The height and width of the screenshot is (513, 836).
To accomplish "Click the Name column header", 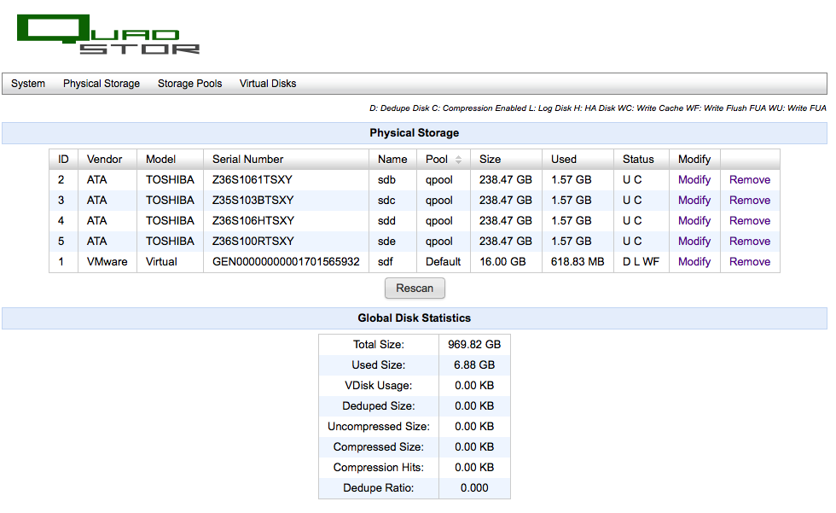I will [x=392, y=160].
